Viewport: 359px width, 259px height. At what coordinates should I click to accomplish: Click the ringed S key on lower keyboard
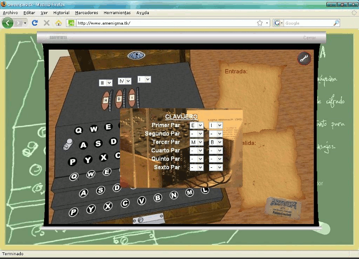[101, 190]
